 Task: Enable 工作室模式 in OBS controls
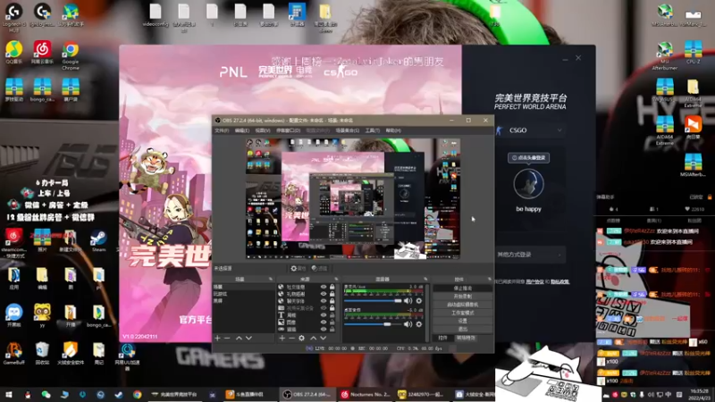462,313
